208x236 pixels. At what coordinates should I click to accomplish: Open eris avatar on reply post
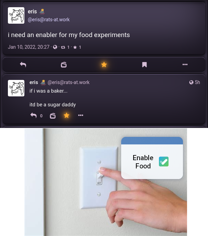coord(16,88)
